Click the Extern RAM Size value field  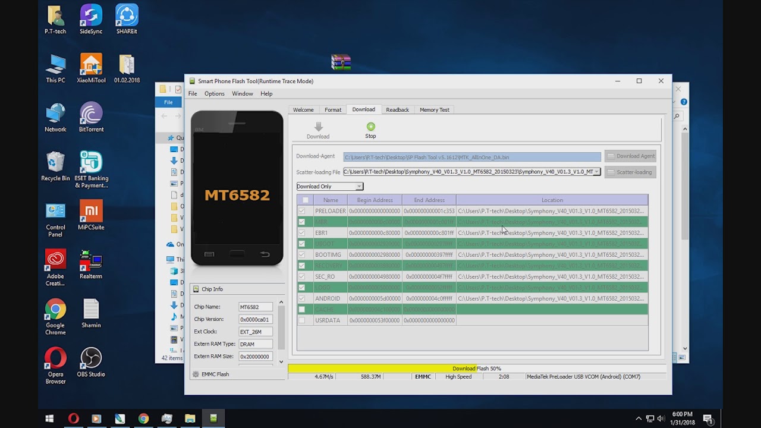256,357
